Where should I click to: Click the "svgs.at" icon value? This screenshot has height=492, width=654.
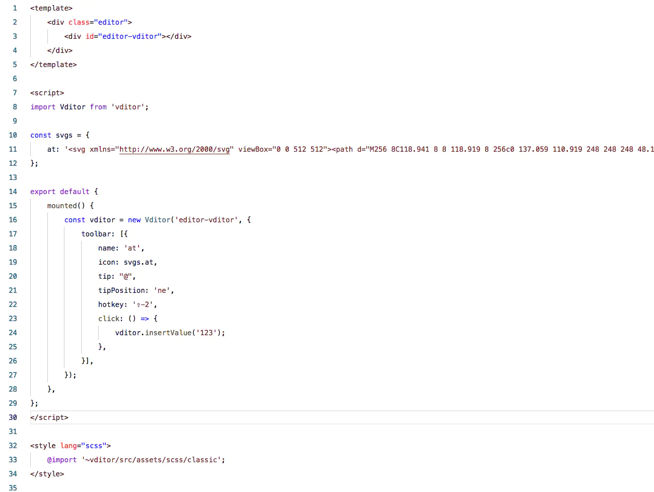(139, 262)
